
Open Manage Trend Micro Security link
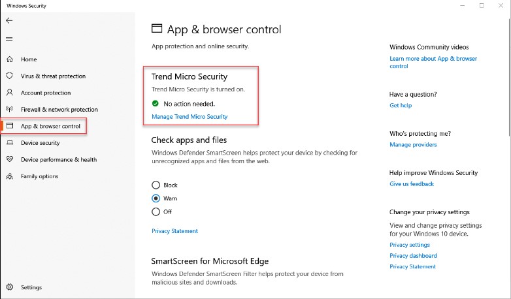[x=190, y=117]
